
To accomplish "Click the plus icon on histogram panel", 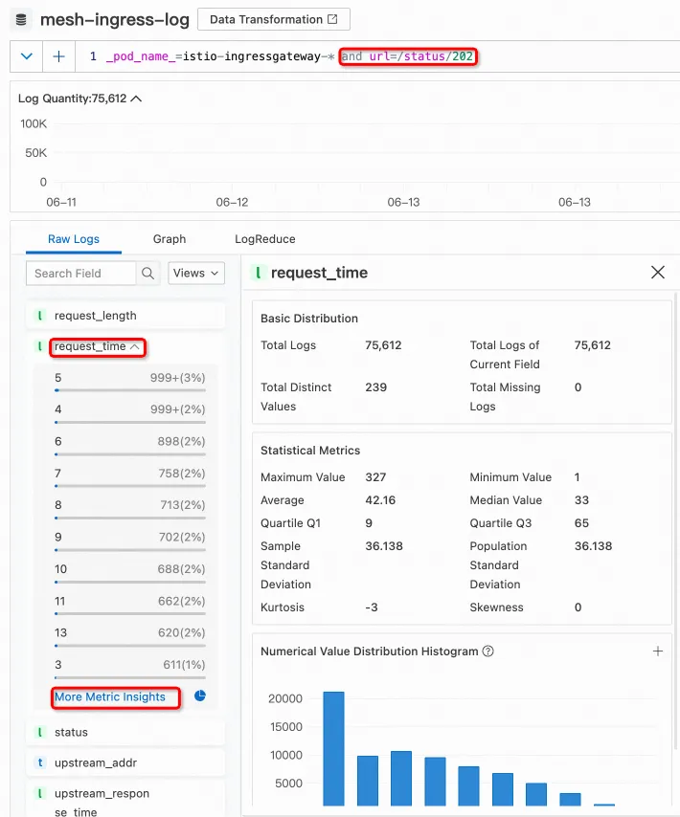I will click(658, 651).
